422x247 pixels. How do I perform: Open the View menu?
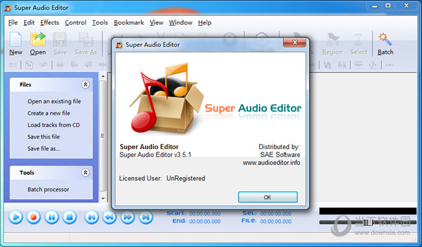click(156, 23)
